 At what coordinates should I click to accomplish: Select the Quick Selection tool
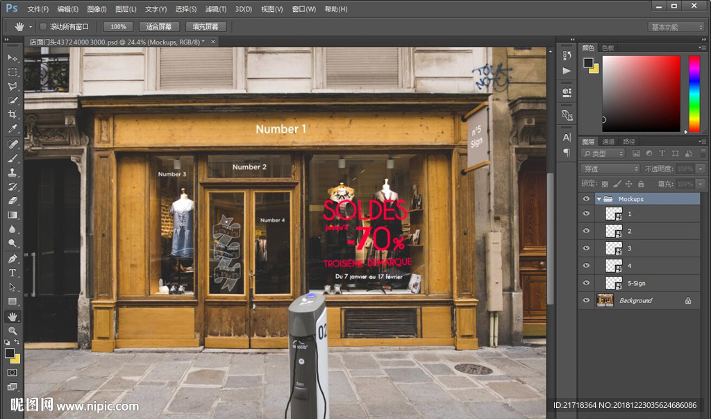(x=12, y=100)
